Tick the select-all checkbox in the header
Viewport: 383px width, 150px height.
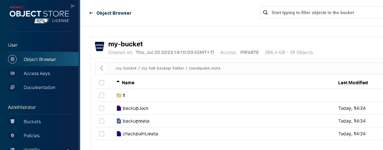[102, 83]
